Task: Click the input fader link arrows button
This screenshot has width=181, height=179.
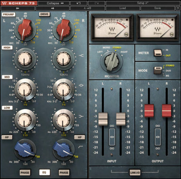Action: [x=112, y=137]
